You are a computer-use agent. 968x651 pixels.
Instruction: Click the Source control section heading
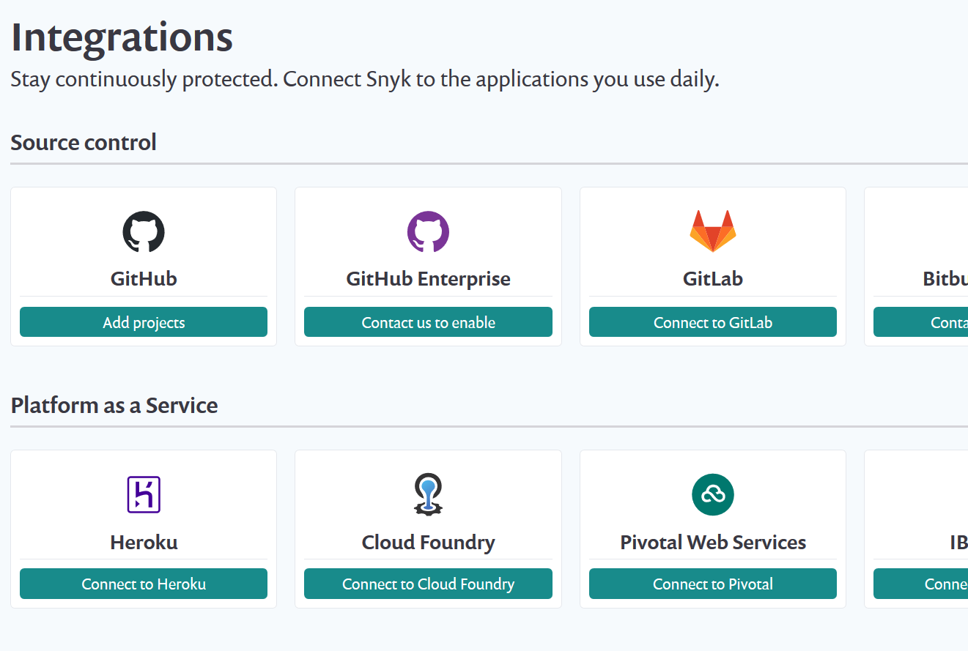point(84,142)
